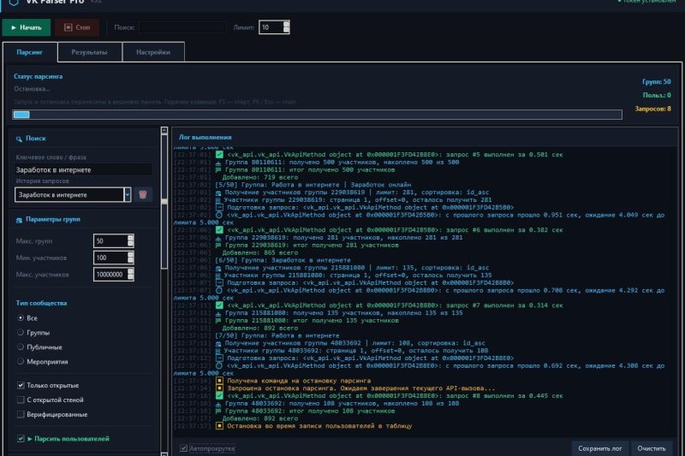Click the Запросов: 8 counter
Viewport: 685px width, 456px height.
pyautogui.click(x=652, y=109)
